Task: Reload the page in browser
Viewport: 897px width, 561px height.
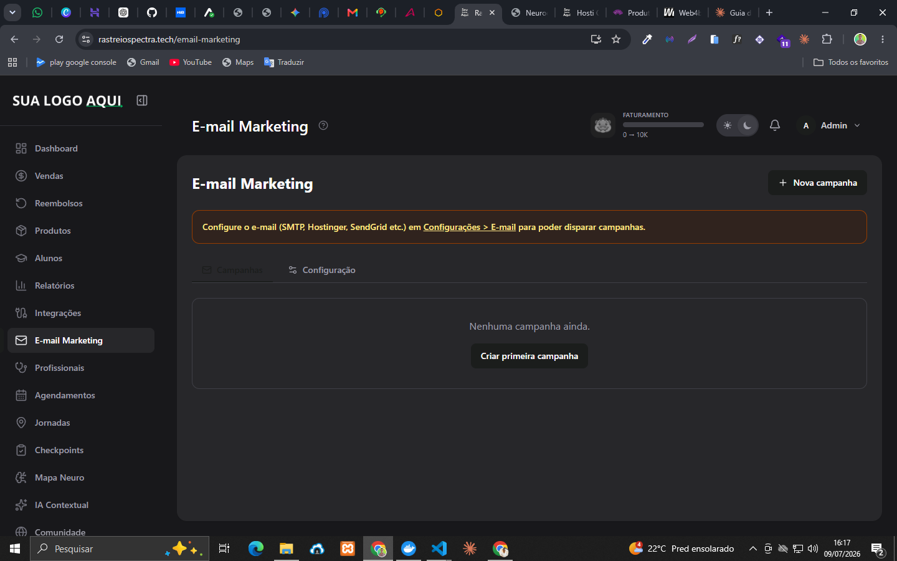Action: (x=59, y=39)
